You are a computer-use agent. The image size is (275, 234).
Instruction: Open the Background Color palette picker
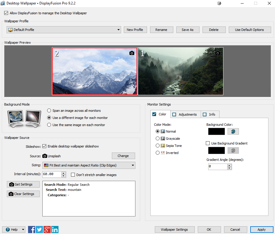[x=233, y=131]
